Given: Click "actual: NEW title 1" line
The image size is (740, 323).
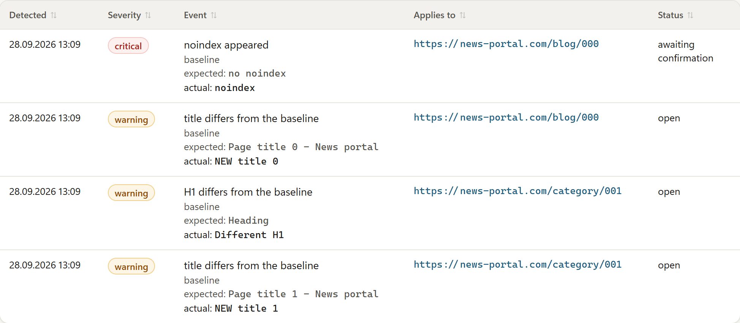Looking at the screenshot, I should click(x=231, y=309).
